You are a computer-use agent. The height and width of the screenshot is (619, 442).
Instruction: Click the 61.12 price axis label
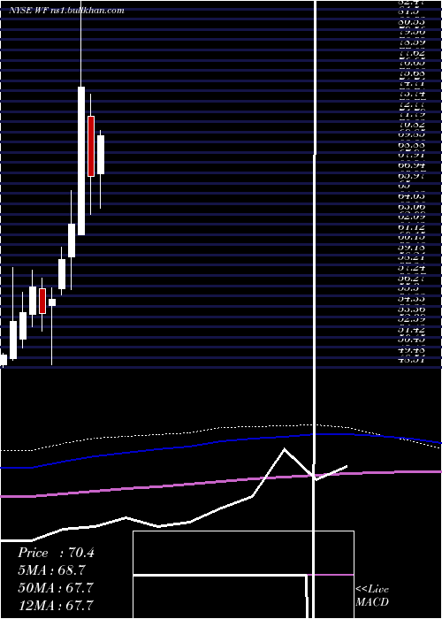coord(411,227)
